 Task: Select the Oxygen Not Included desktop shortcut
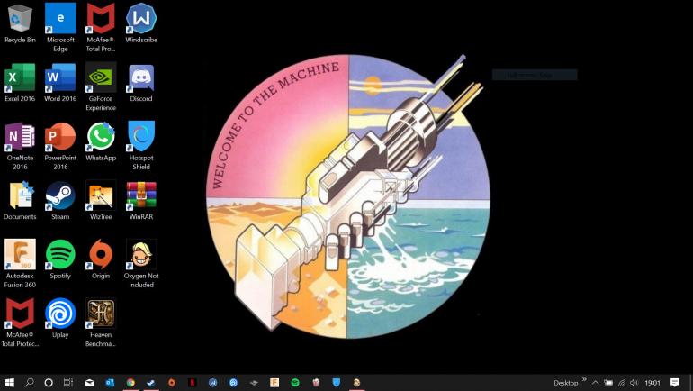(x=141, y=264)
